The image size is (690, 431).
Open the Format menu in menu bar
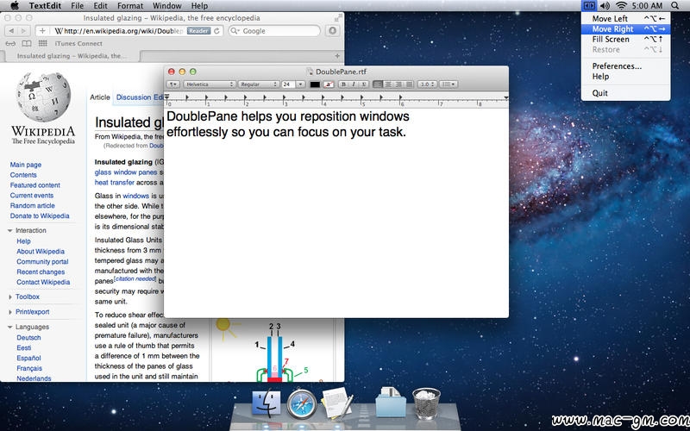(130, 6)
